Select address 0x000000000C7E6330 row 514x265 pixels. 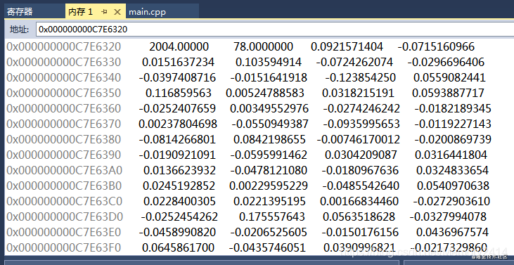pos(64,62)
